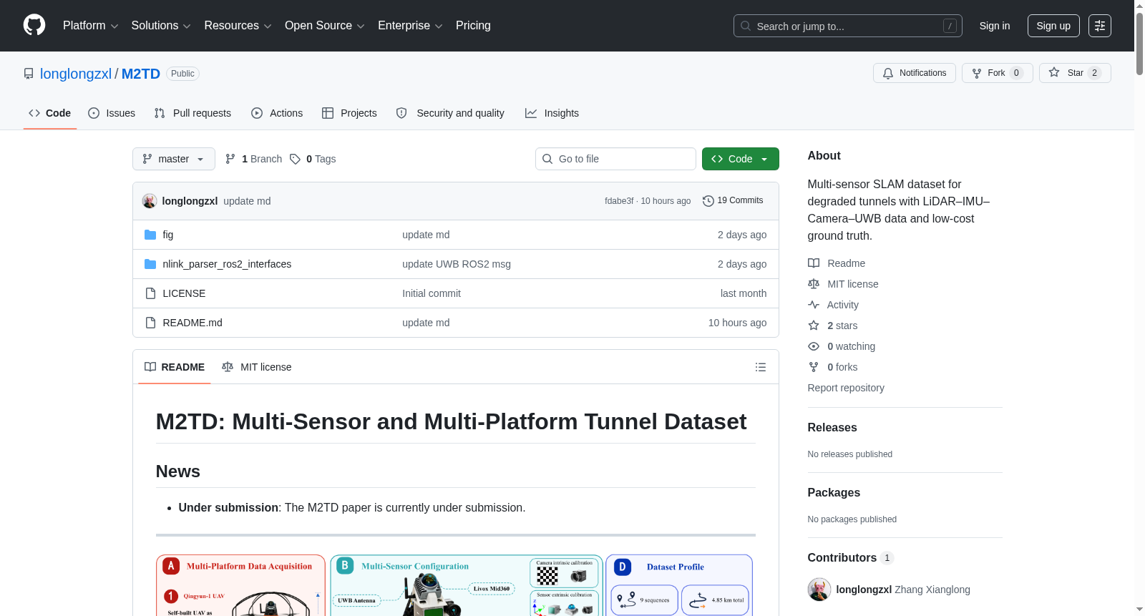Star the M2TD repository
The width and height of the screenshot is (1145, 616).
[1075, 73]
